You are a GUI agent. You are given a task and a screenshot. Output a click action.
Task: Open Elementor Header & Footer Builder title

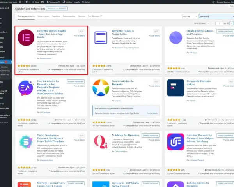coord(123,32)
